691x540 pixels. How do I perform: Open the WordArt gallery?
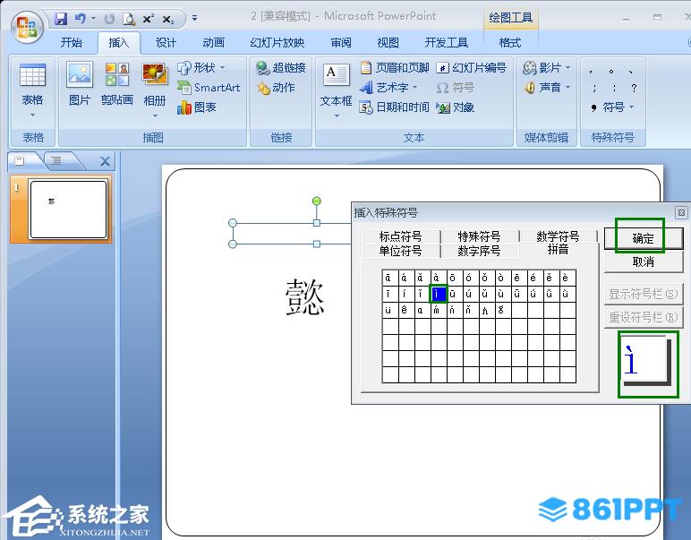click(388, 87)
